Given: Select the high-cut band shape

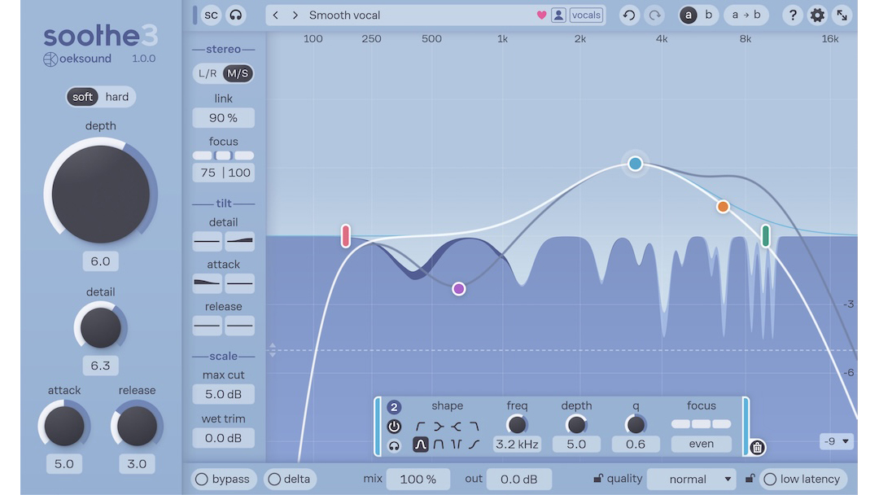Looking at the screenshot, I should pos(474,427).
